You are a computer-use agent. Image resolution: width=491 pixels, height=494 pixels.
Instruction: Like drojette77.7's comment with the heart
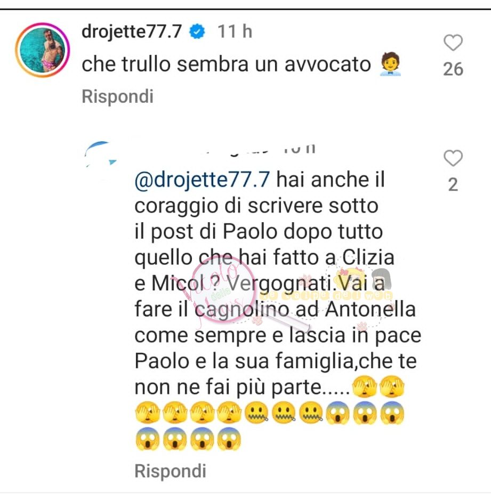[453, 43]
